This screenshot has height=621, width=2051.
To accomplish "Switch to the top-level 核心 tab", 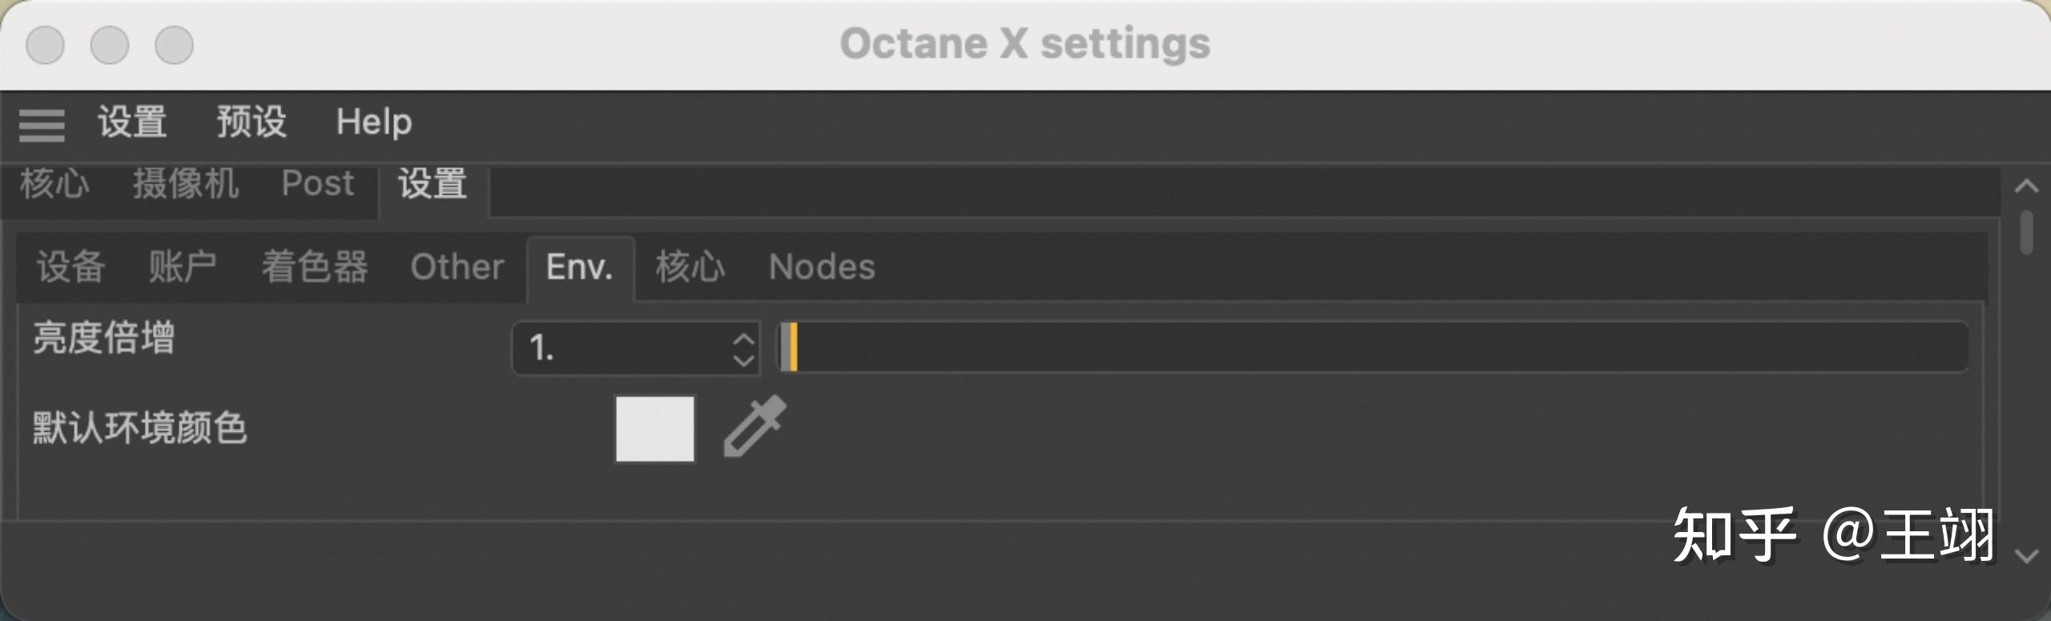I will point(54,183).
